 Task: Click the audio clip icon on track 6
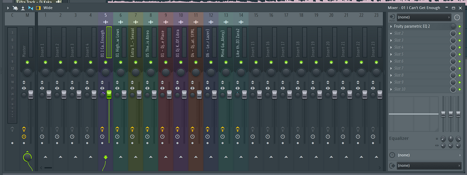pyautogui.click(x=121, y=22)
